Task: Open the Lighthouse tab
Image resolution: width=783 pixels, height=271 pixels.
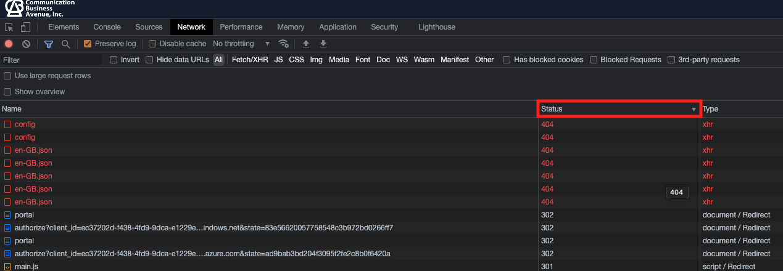Action: [x=437, y=27]
